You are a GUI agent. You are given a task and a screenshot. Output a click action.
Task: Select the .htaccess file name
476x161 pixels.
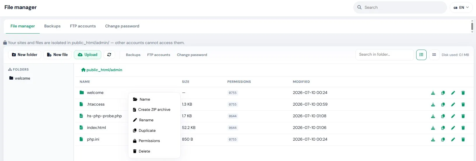pos(96,104)
